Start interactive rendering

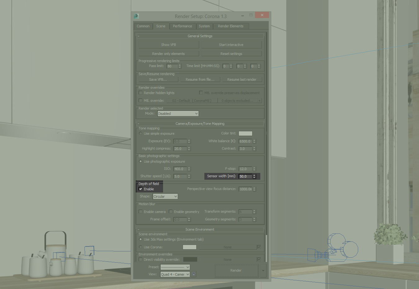tap(231, 45)
